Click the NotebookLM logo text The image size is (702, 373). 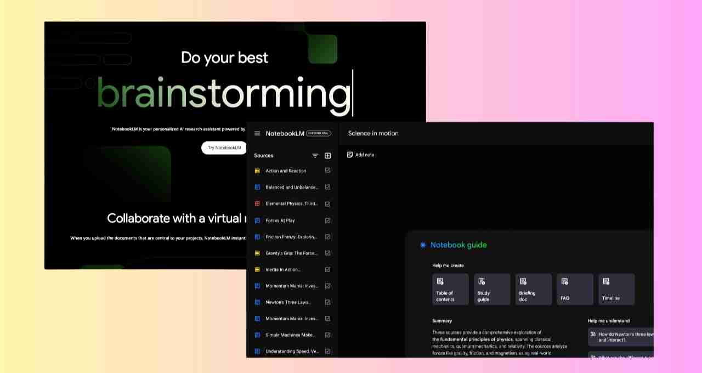pyautogui.click(x=285, y=133)
